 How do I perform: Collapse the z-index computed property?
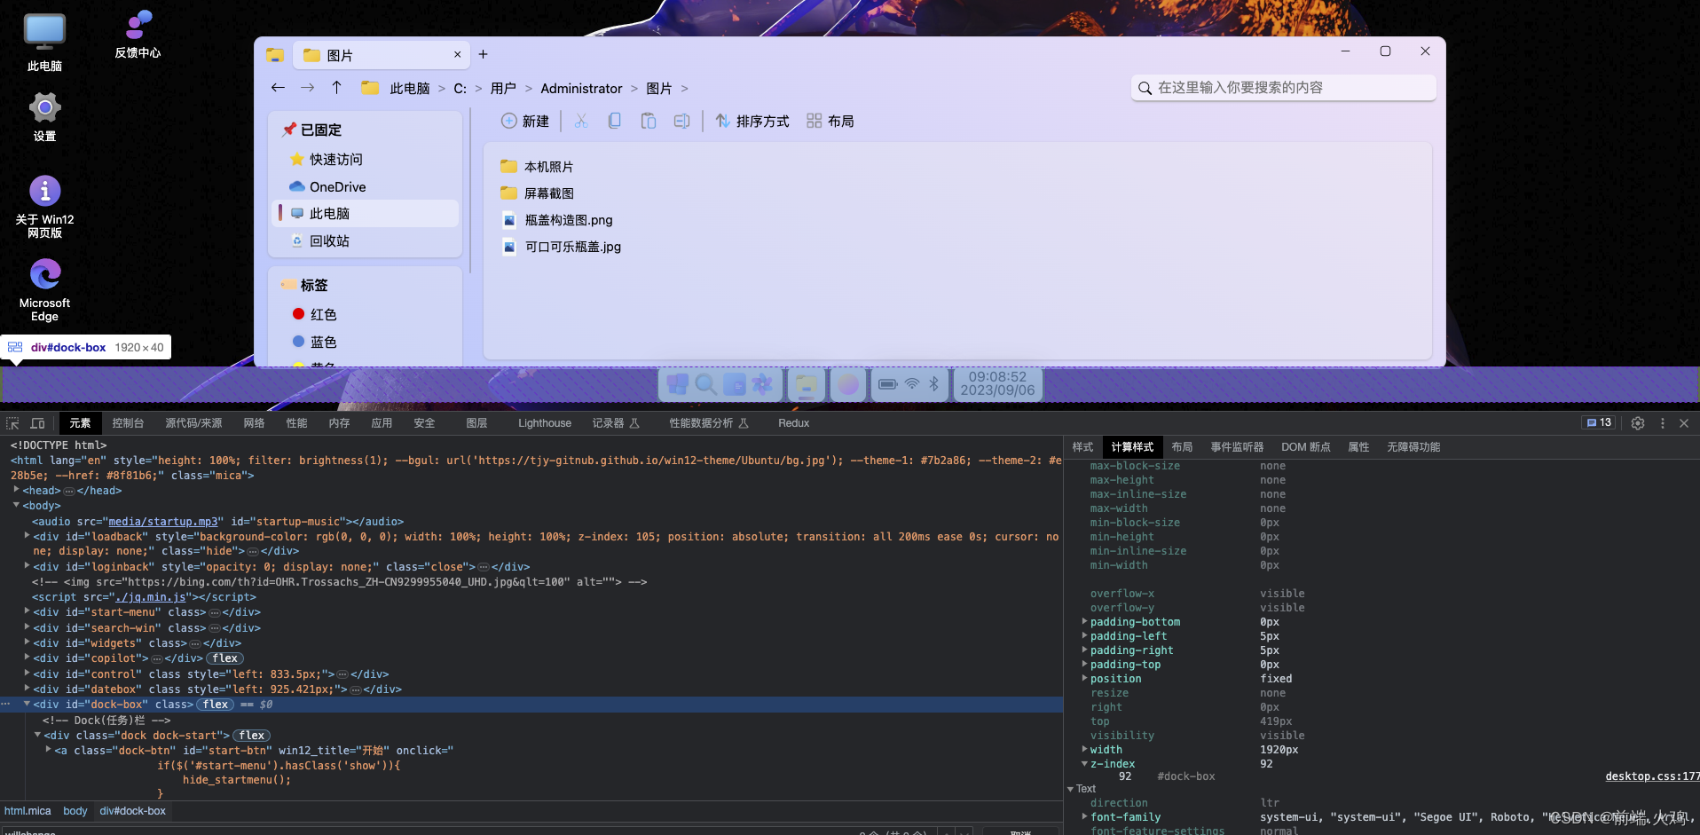coord(1084,763)
